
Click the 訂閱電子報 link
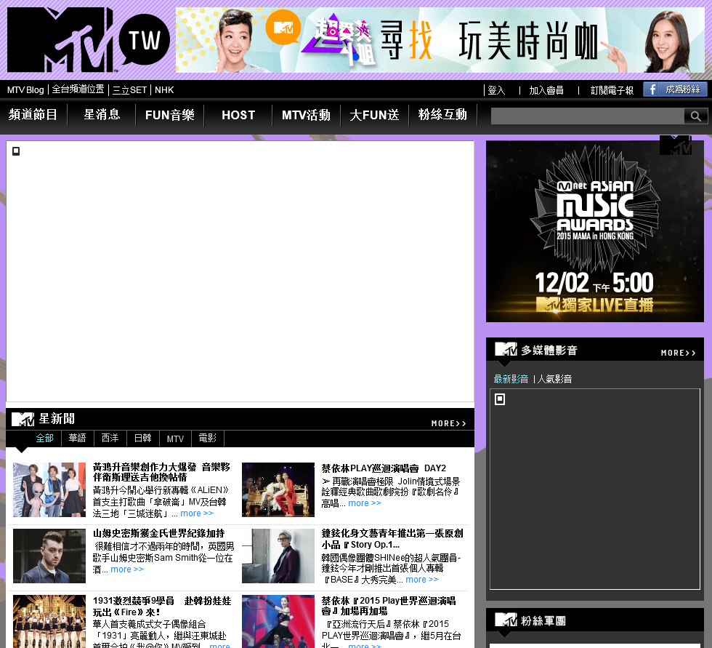pos(612,90)
